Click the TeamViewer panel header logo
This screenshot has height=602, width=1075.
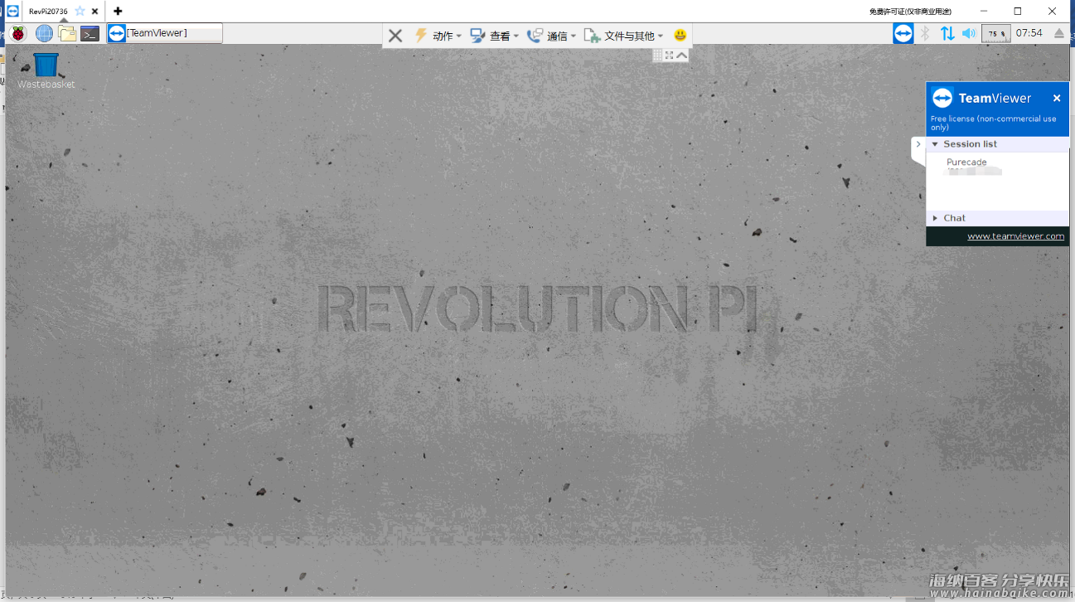(942, 98)
